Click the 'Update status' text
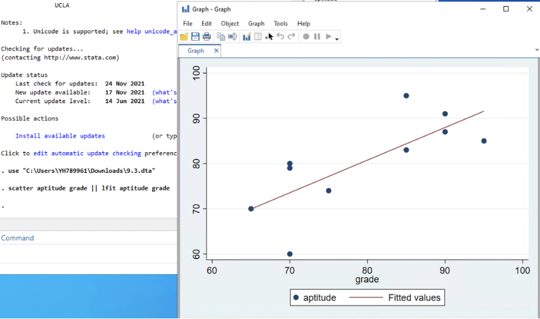Screen dimensions: 540x319 [24, 75]
